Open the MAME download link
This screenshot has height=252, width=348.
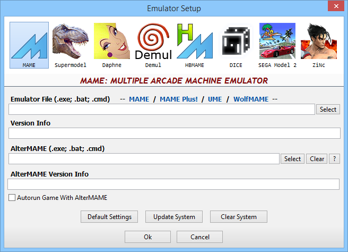[139, 99]
